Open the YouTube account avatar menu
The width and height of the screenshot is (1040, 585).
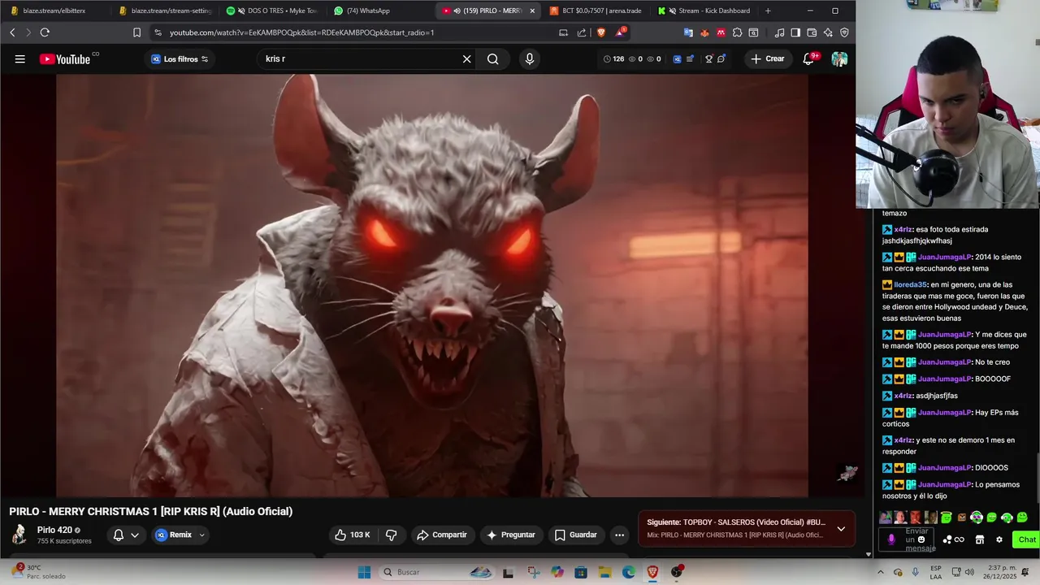click(839, 59)
